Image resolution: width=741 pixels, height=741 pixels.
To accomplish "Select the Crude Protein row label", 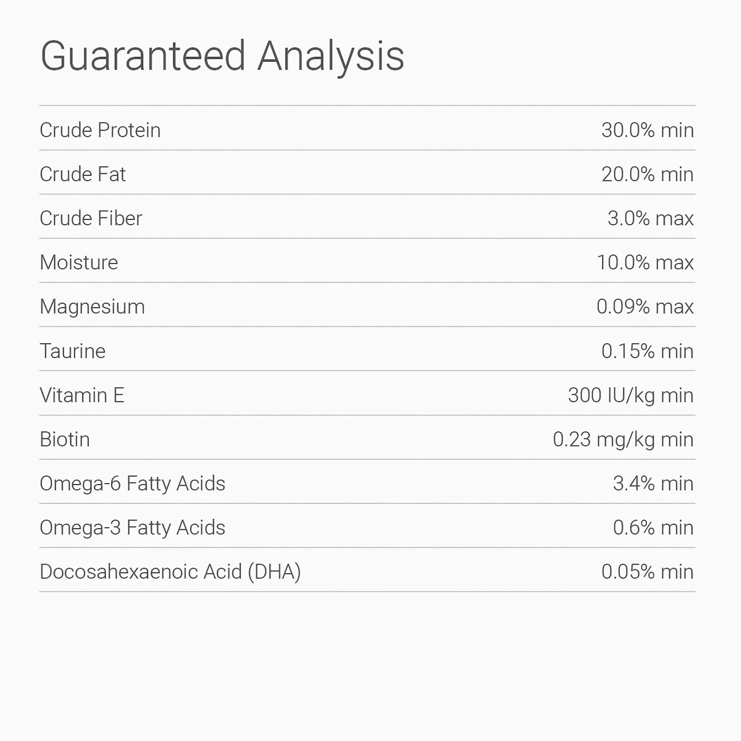I will coord(100,130).
